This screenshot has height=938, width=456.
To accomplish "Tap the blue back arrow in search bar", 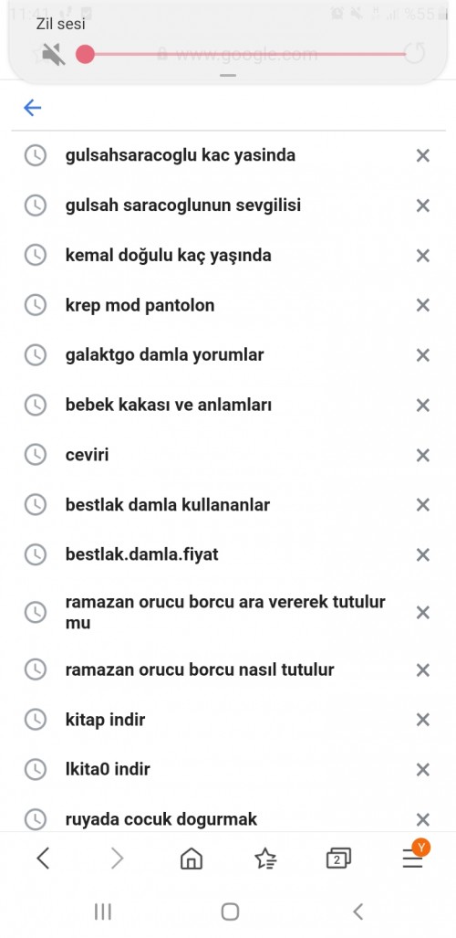I will [32, 108].
